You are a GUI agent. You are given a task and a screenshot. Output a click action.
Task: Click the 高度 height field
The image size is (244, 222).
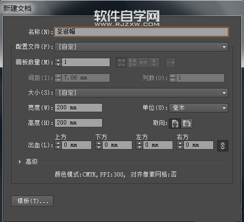[x=78, y=123]
